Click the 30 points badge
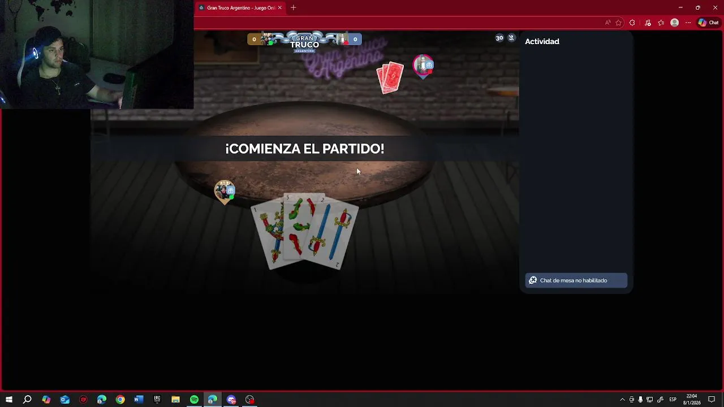Screen dimensions: 724x407 [x=499, y=38]
